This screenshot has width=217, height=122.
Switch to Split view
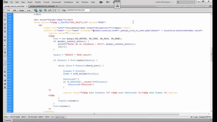click(x=15, y=11)
